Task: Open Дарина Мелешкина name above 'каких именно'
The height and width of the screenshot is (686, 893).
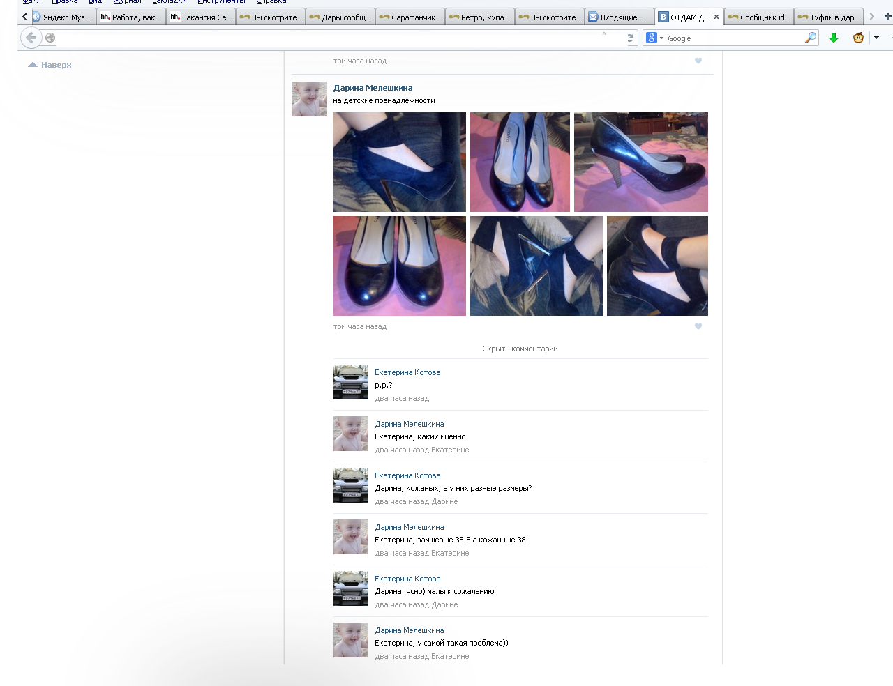Action: [x=410, y=424]
